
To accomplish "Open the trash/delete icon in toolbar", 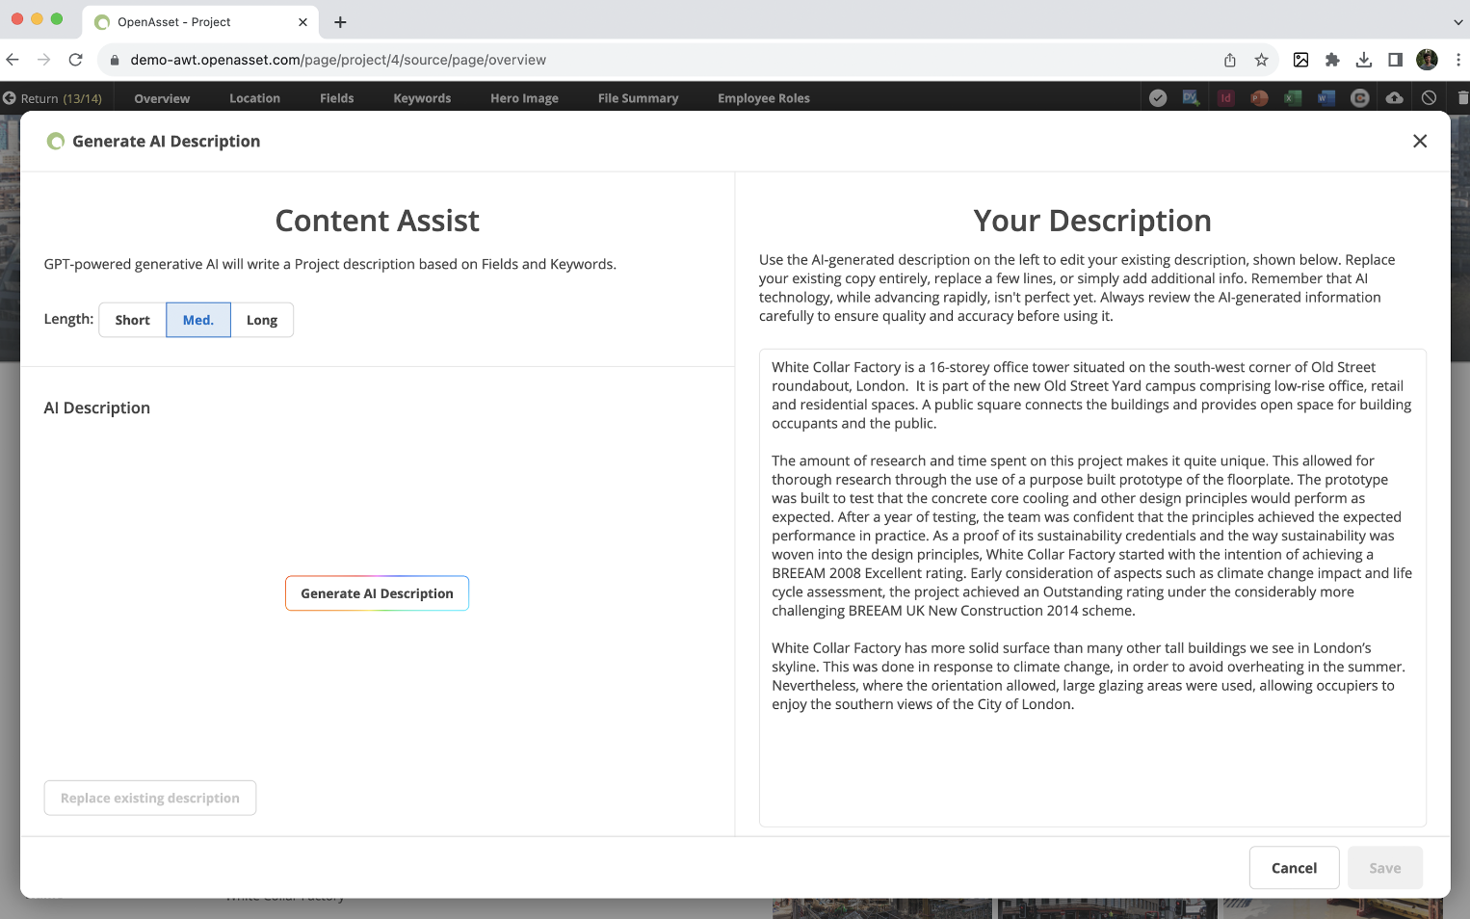I will tap(1462, 97).
